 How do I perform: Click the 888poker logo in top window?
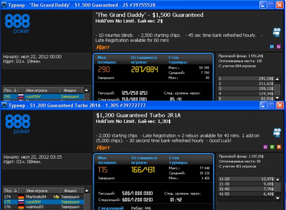pyautogui.click(x=17, y=24)
